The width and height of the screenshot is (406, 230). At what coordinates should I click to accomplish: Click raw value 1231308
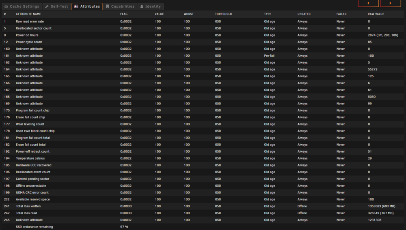(374, 220)
